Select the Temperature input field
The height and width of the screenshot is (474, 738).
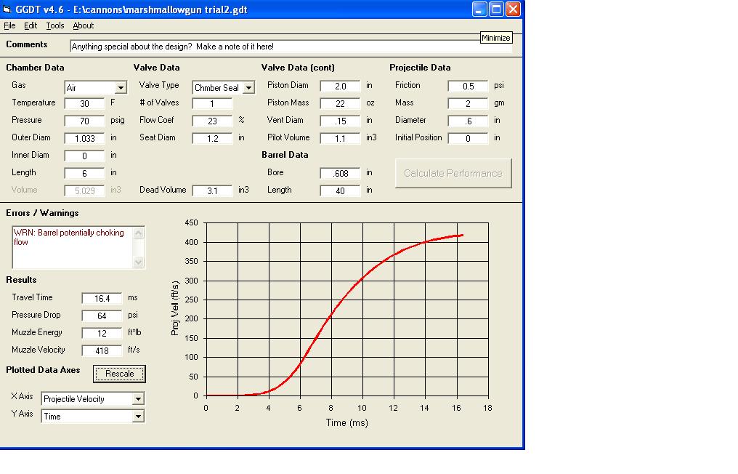84,103
